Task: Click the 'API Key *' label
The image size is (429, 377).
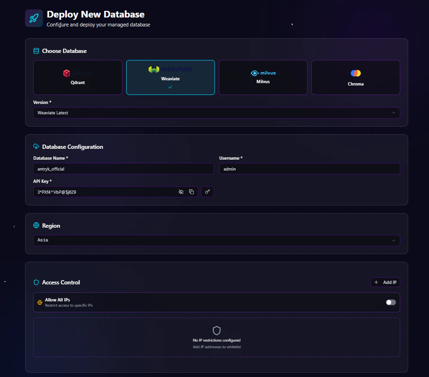Action: coord(43,181)
